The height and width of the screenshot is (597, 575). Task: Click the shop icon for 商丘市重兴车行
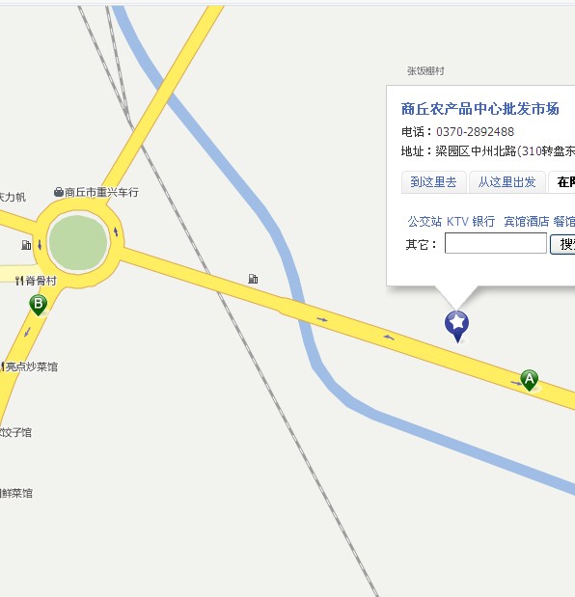tap(59, 192)
